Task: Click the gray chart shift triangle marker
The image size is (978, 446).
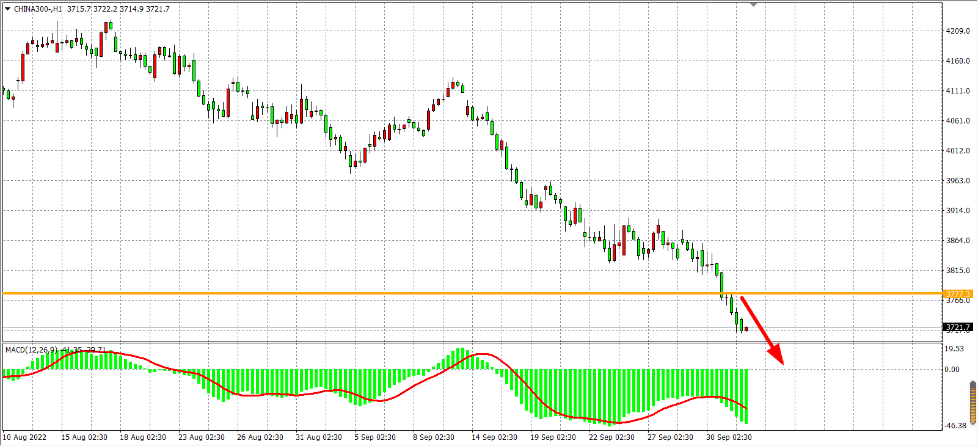Action: pos(753,4)
